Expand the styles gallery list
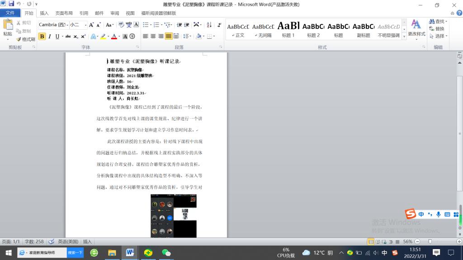Viewport: 463px width, 260px height. click(x=404, y=36)
